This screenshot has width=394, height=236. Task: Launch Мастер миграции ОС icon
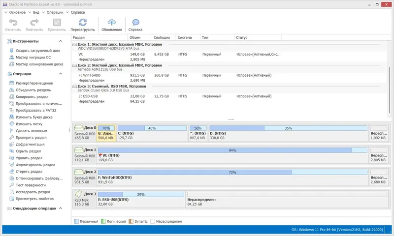[11, 57]
